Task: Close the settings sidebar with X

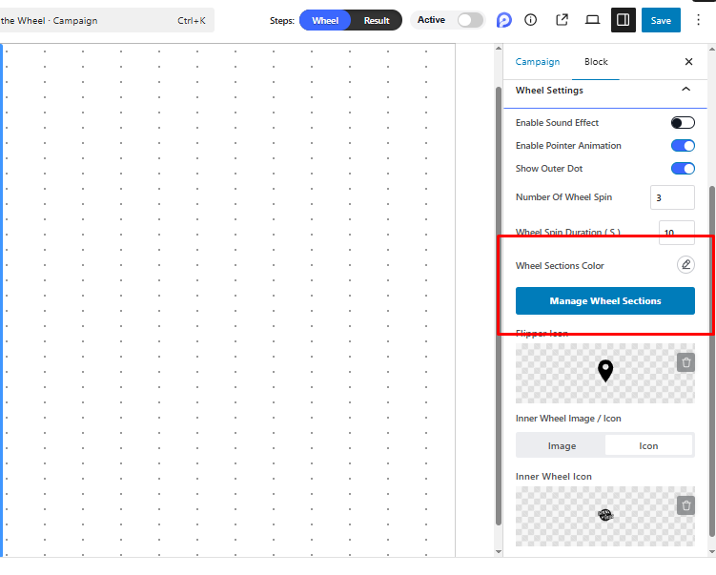Action: [688, 62]
